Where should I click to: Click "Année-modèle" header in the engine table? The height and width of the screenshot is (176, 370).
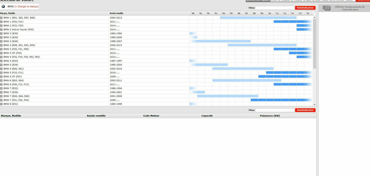96,116
